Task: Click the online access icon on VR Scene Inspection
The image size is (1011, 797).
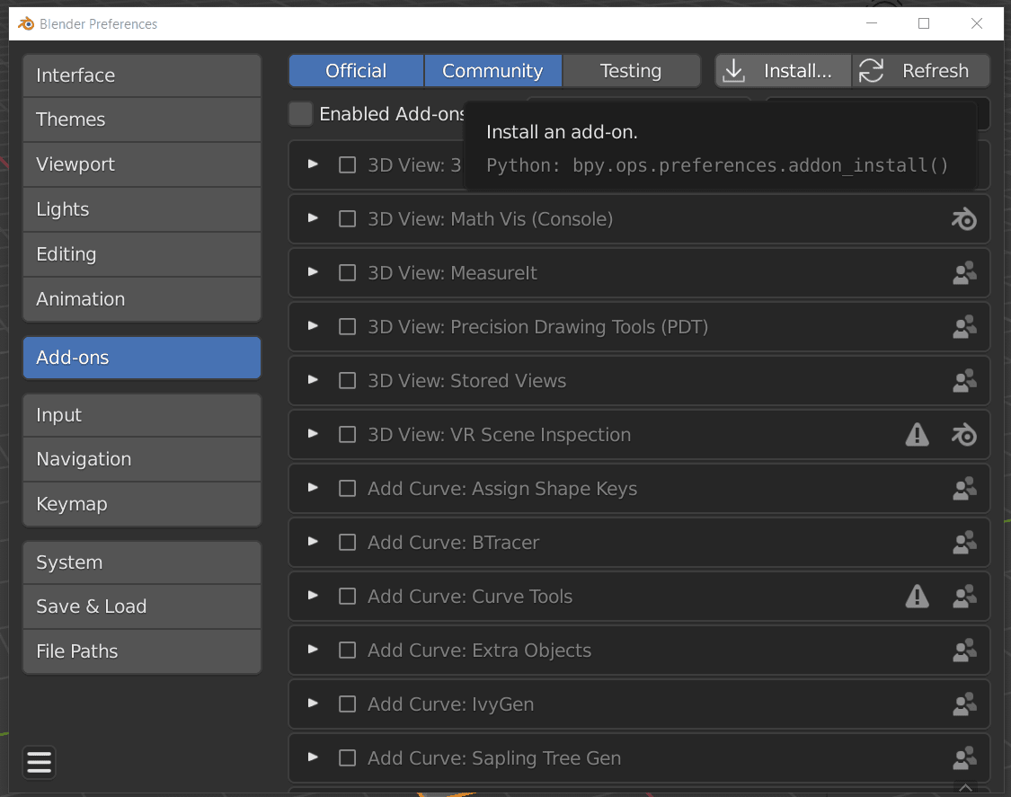Action: click(x=963, y=434)
